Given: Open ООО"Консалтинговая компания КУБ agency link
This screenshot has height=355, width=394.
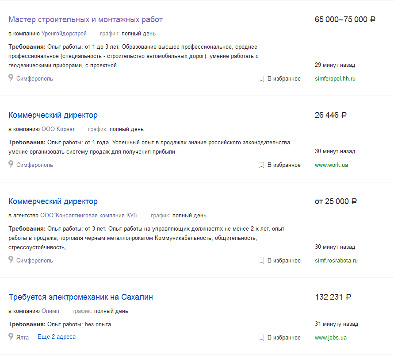Looking at the screenshot, I should coord(89,216).
